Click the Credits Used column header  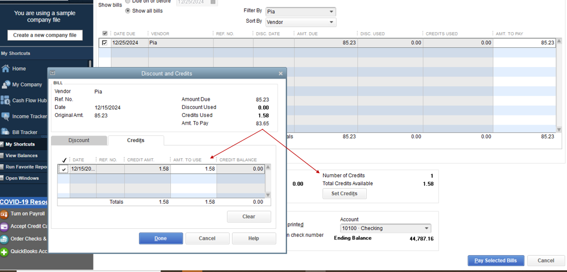tap(442, 34)
